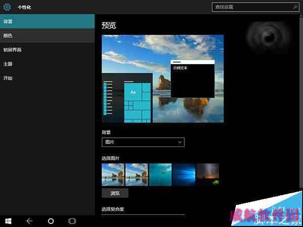
Task: Click the Settings gear icon beside 个性化
Action: pos(7,7)
